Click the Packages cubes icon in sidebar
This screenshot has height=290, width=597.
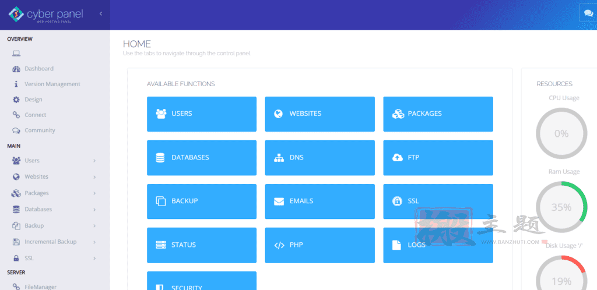pyautogui.click(x=16, y=193)
